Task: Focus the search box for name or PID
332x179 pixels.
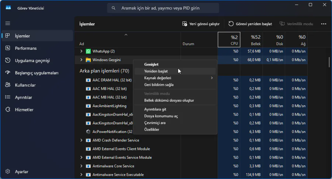Action: [x=163, y=8]
